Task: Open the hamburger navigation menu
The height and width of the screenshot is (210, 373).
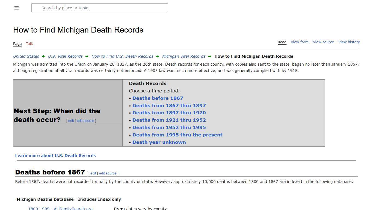Action: coord(16,8)
